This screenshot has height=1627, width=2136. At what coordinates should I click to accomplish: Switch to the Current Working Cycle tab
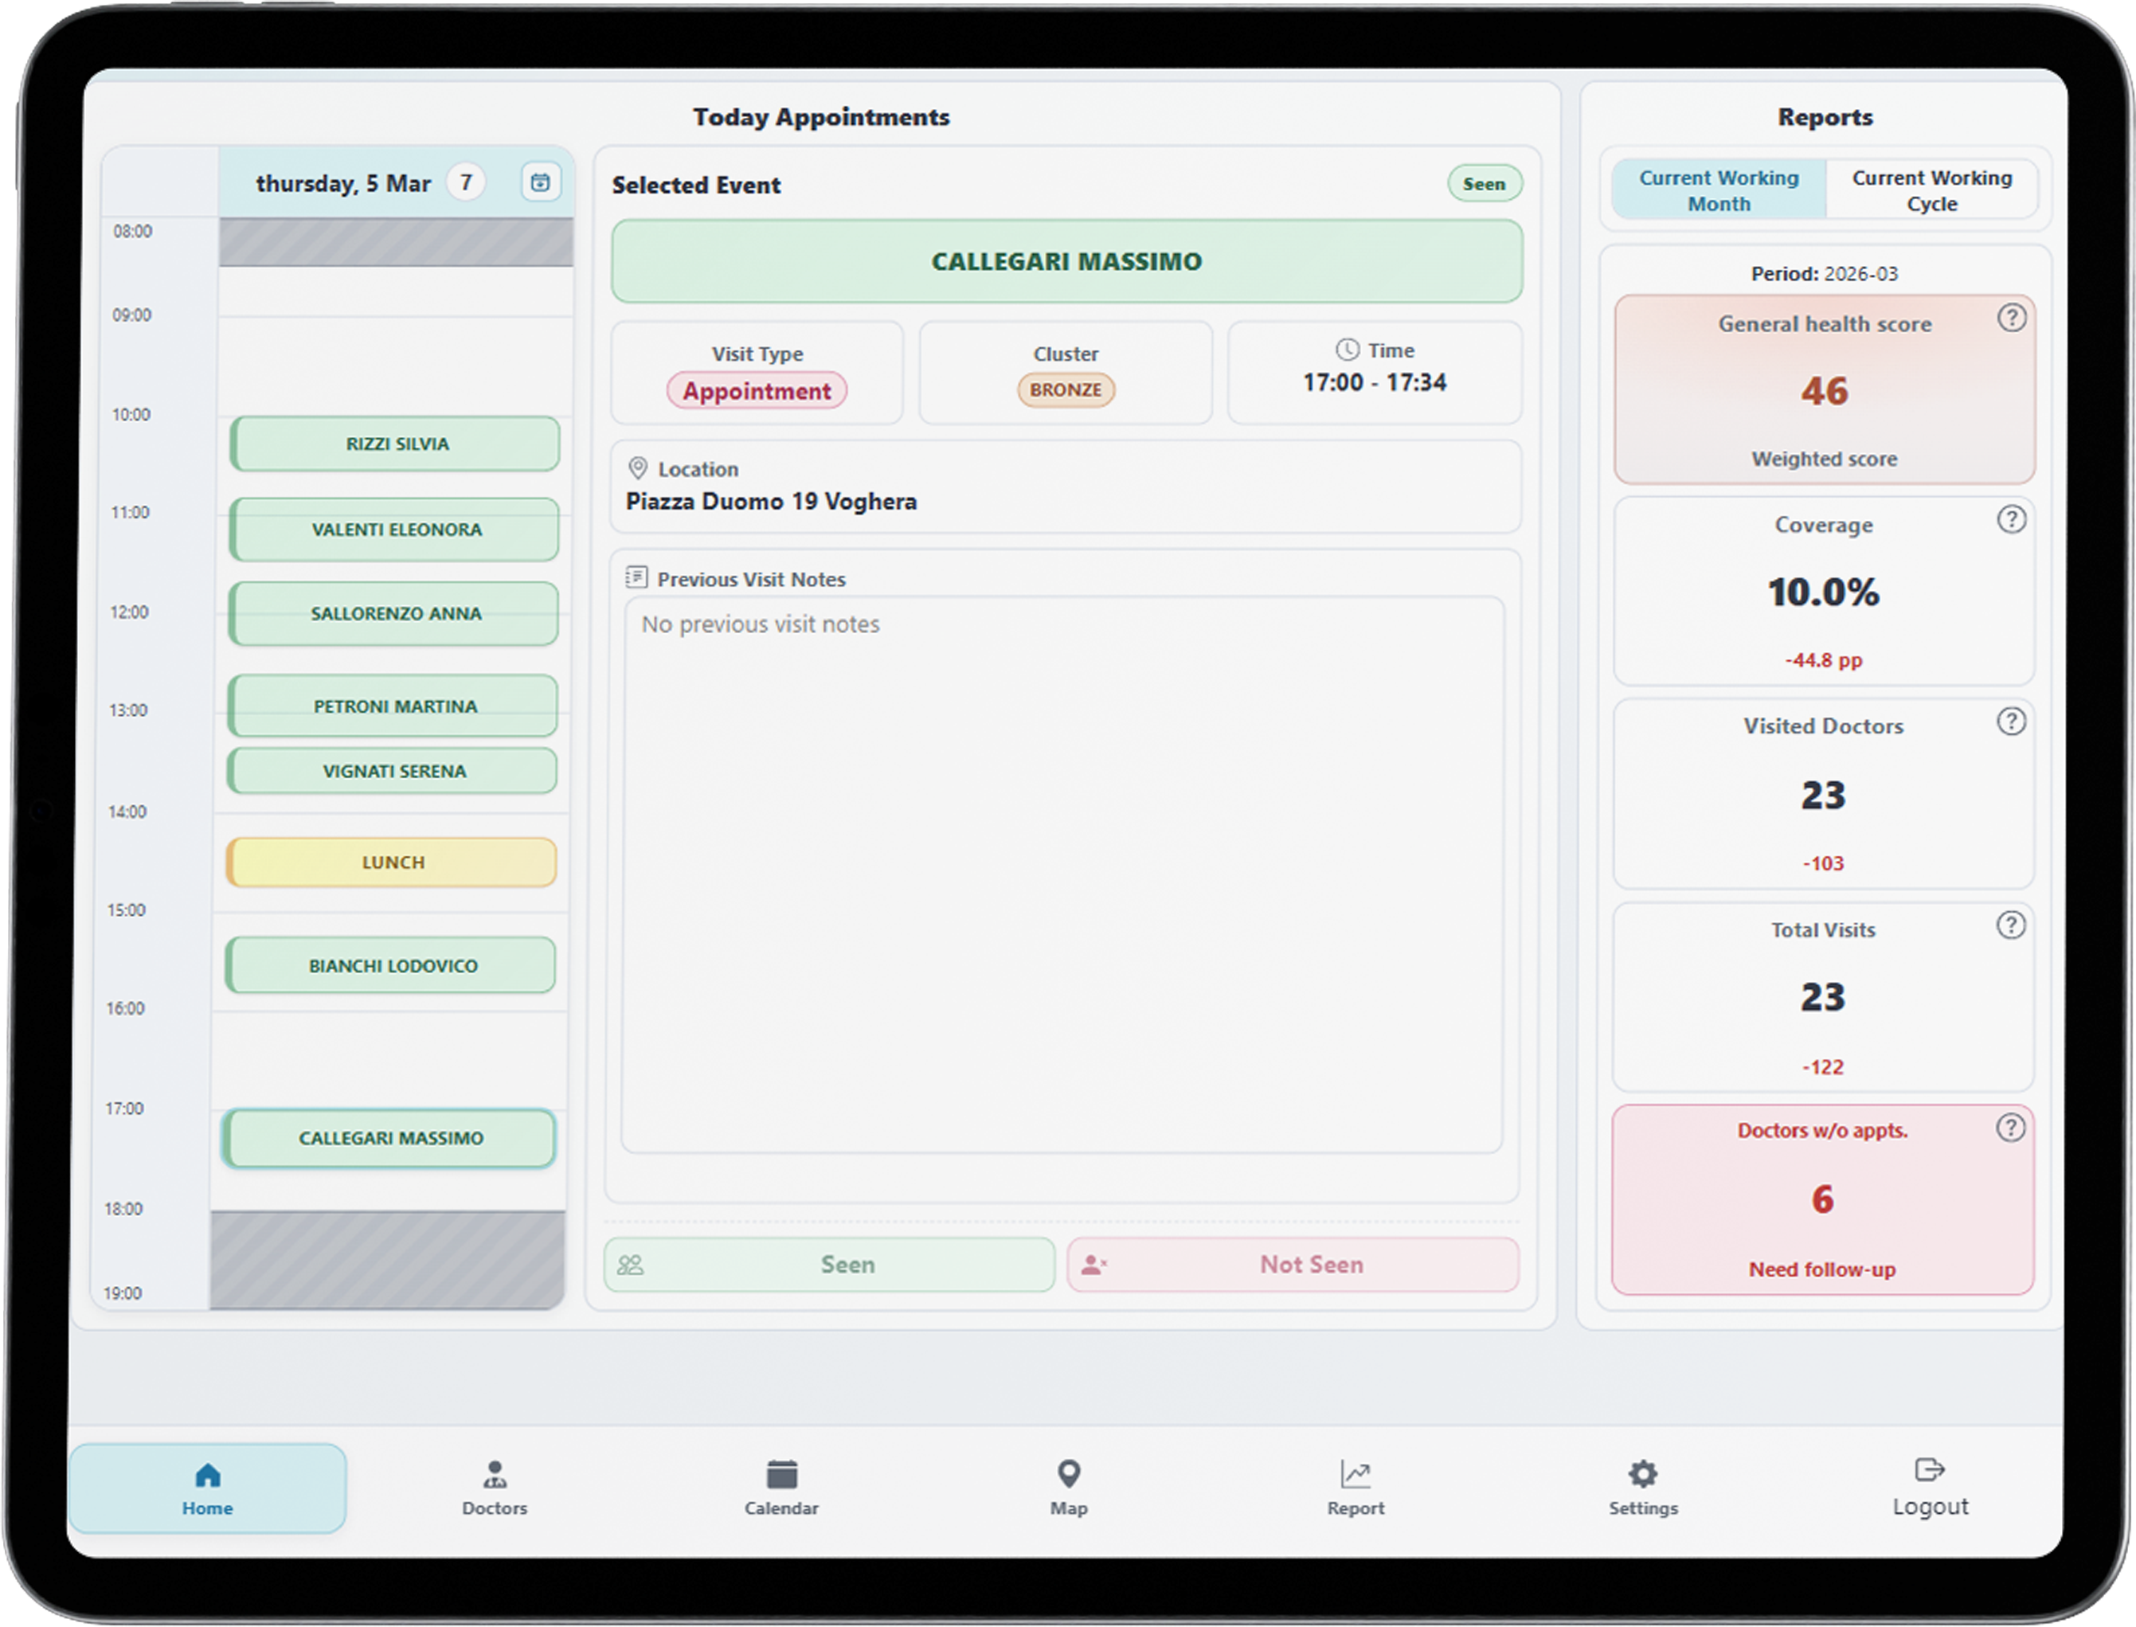tap(1931, 190)
